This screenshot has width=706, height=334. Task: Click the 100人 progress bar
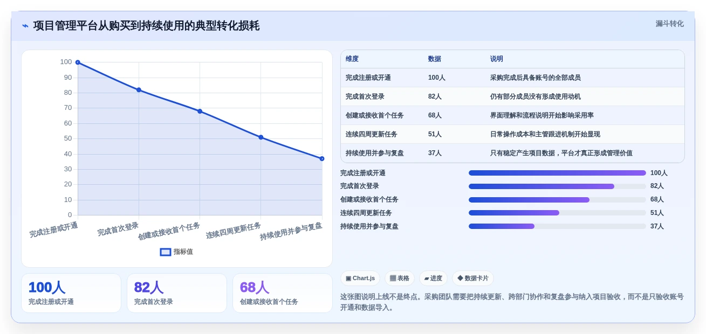click(557, 173)
